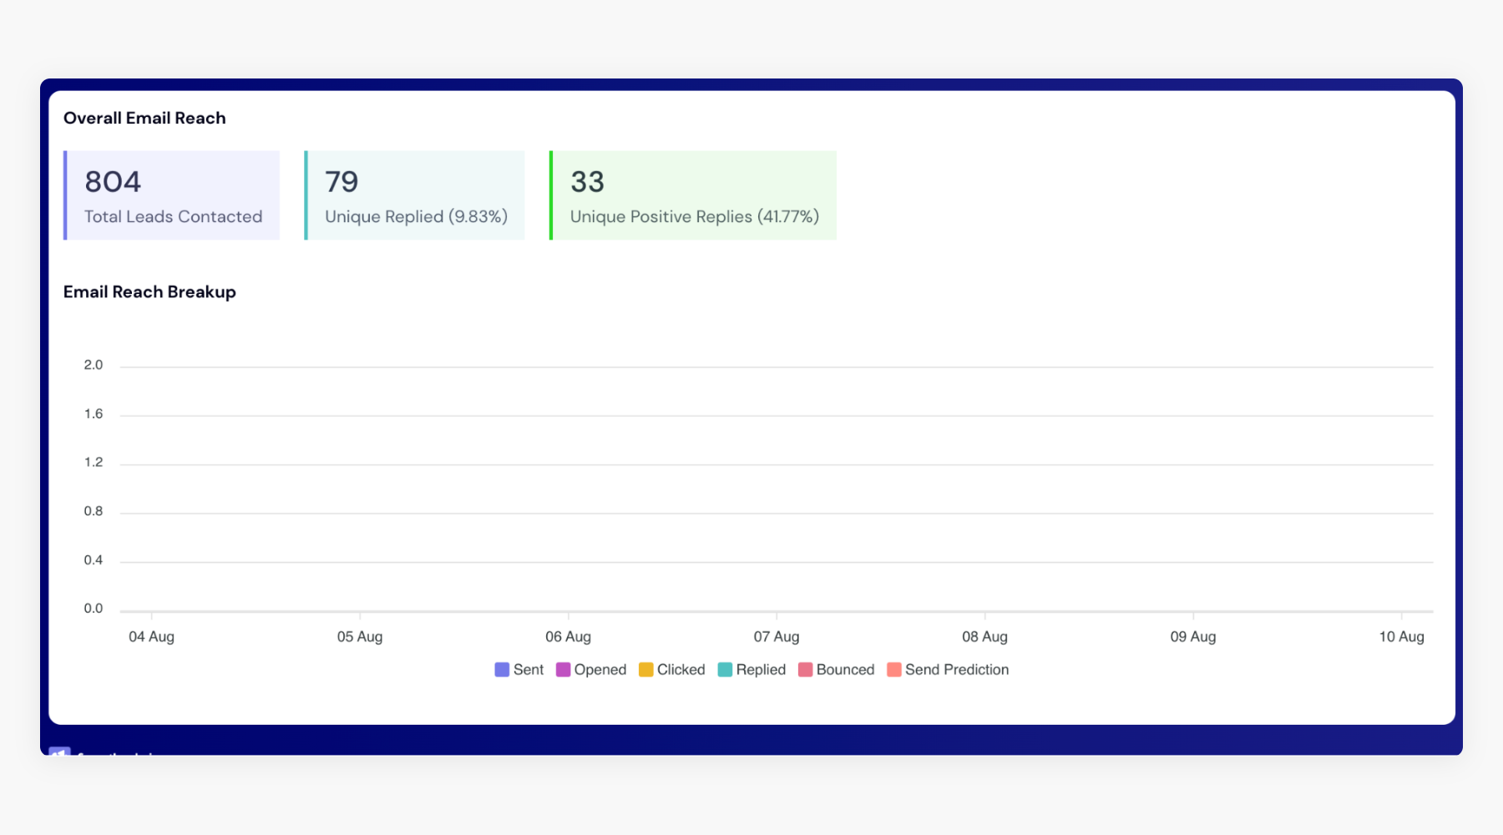The image size is (1503, 835).
Task: Click the Email Reach Breakup heading
Action: click(149, 291)
